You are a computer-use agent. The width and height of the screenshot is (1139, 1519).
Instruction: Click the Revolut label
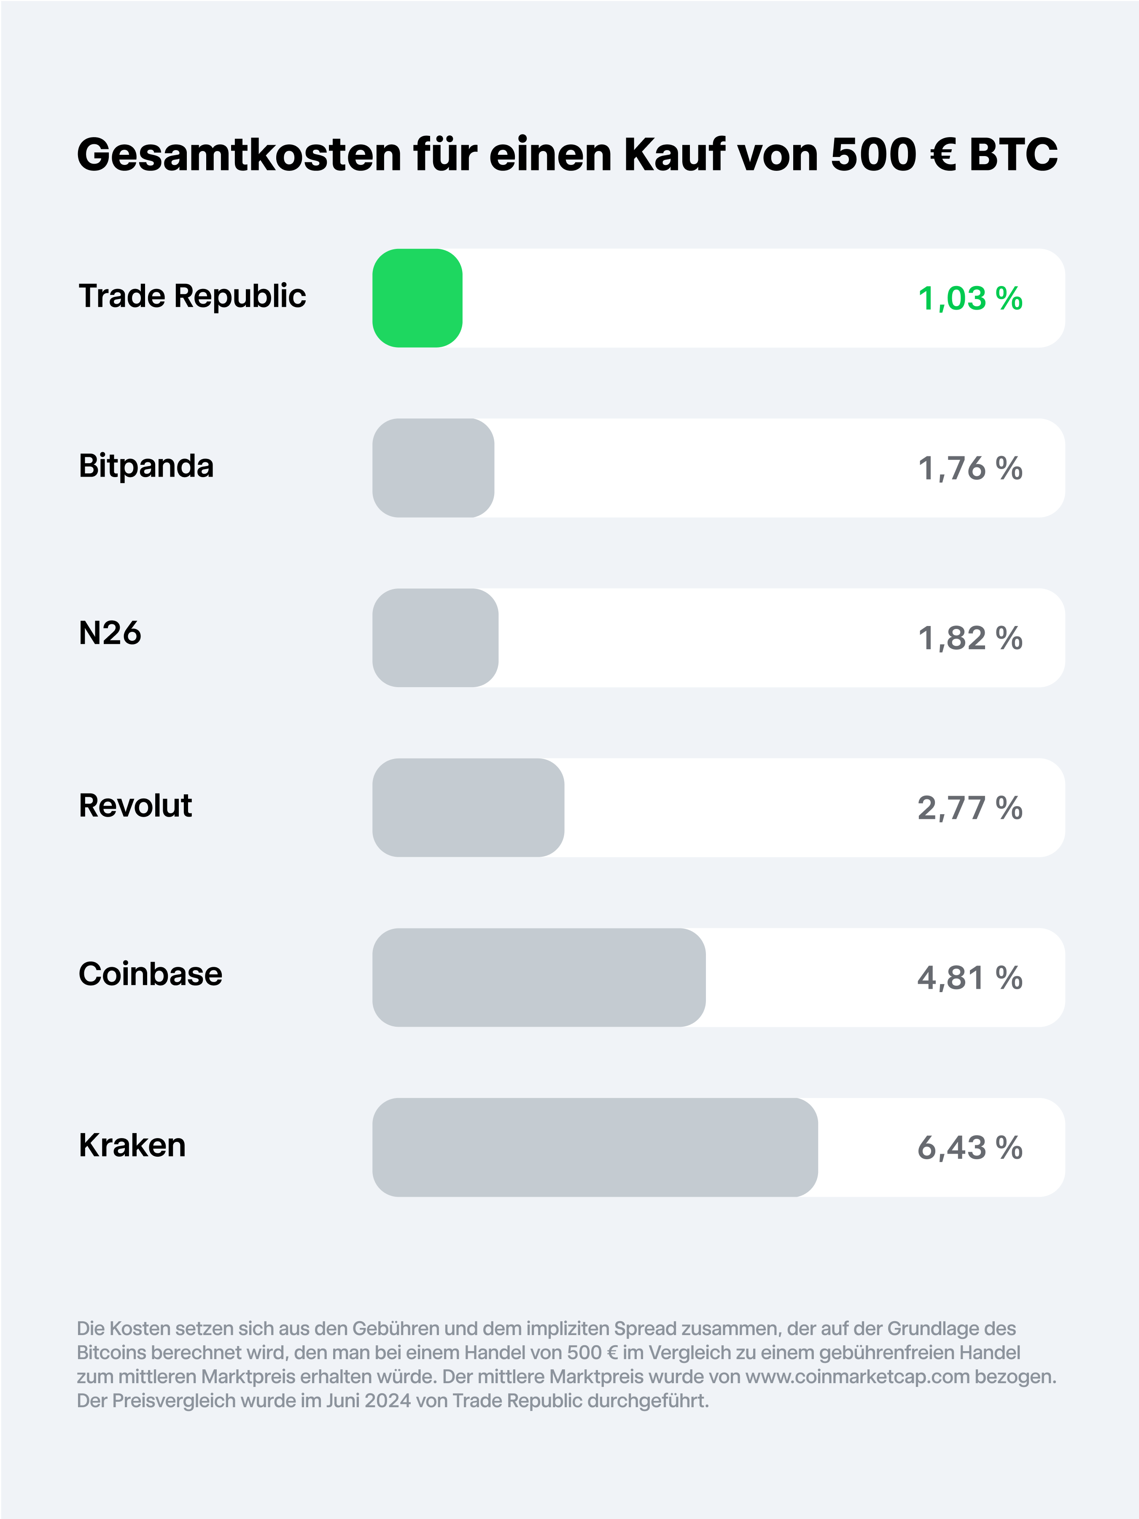(135, 805)
